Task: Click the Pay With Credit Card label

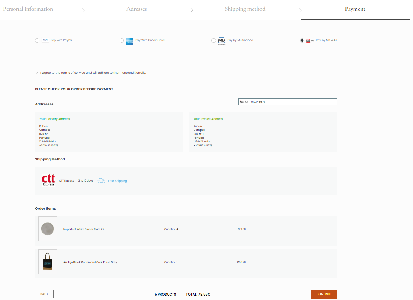Action: tap(150, 40)
